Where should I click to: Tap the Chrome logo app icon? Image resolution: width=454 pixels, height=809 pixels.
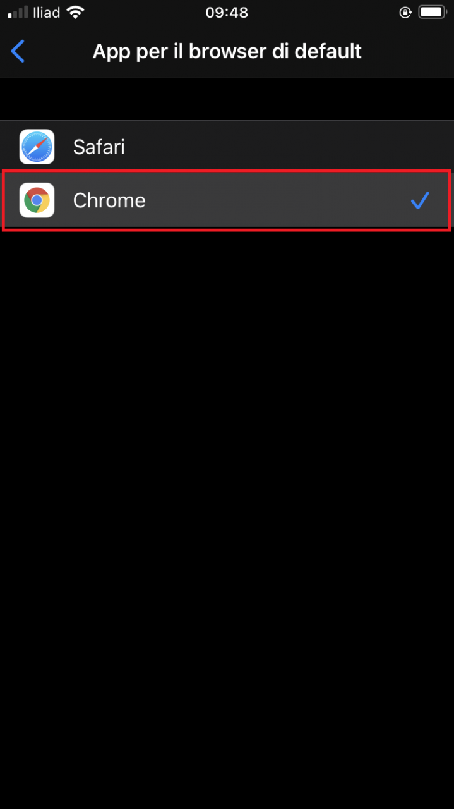pyautogui.click(x=37, y=200)
